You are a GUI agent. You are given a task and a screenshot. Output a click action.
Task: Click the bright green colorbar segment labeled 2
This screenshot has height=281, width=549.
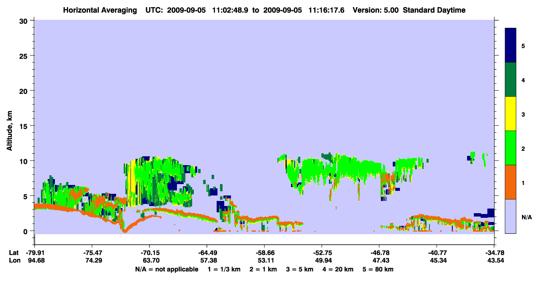(x=511, y=148)
